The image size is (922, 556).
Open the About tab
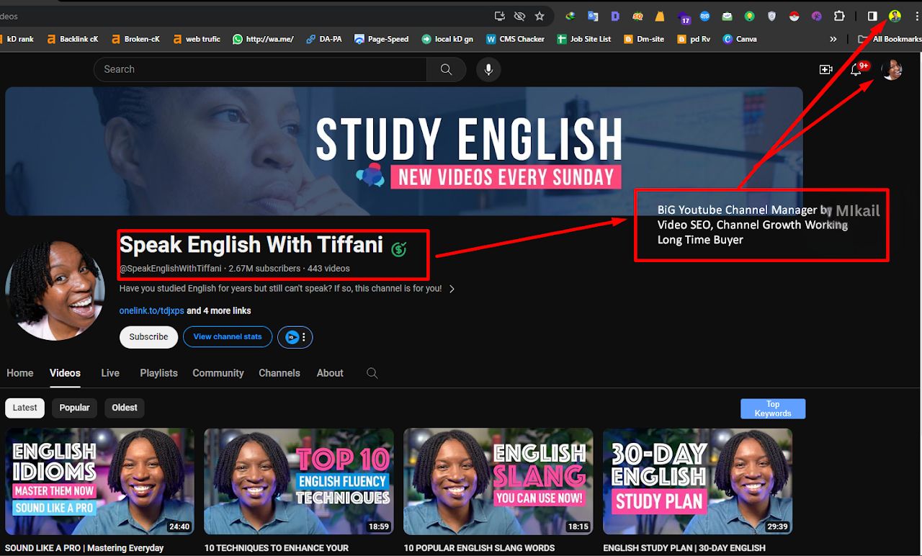point(330,373)
